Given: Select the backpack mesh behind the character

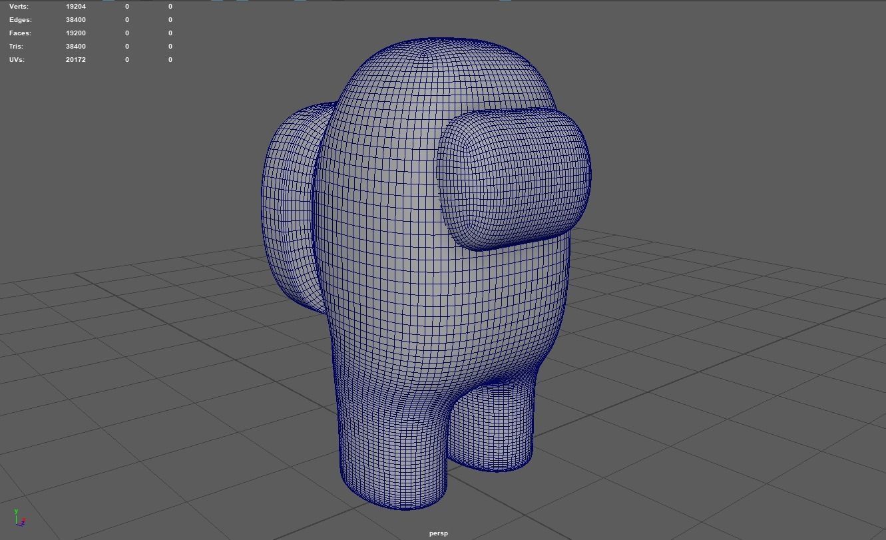Looking at the screenshot, I should [290, 206].
